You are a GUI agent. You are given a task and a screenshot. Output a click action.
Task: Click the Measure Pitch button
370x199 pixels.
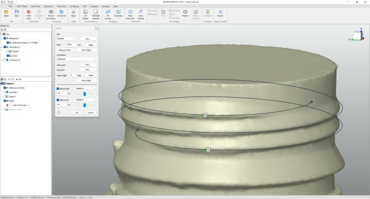(65, 50)
